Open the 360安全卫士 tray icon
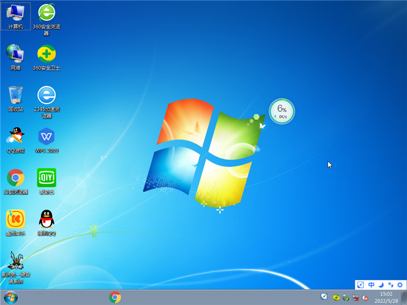This screenshot has width=407, height=305. click(336, 297)
